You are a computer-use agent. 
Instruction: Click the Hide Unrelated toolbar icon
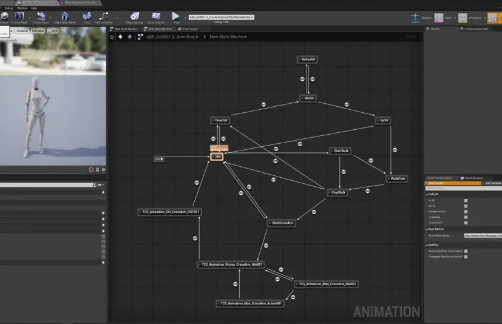[x=104, y=16]
